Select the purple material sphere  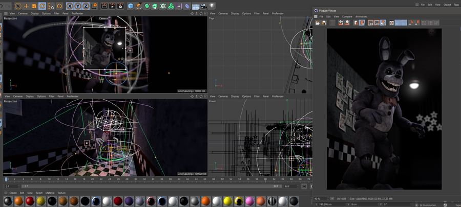[129, 201]
